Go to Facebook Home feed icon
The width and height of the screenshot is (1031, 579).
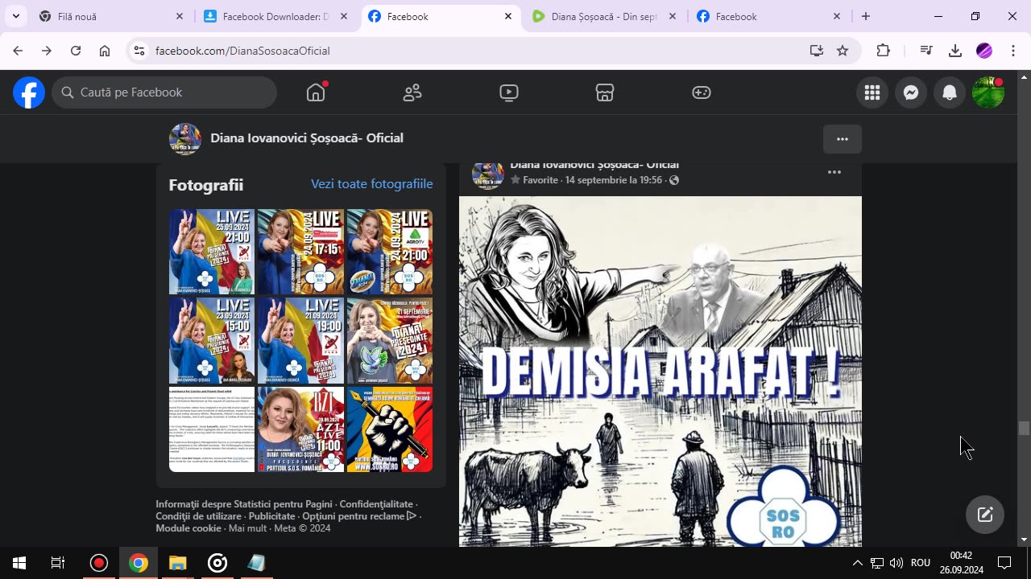(x=316, y=92)
